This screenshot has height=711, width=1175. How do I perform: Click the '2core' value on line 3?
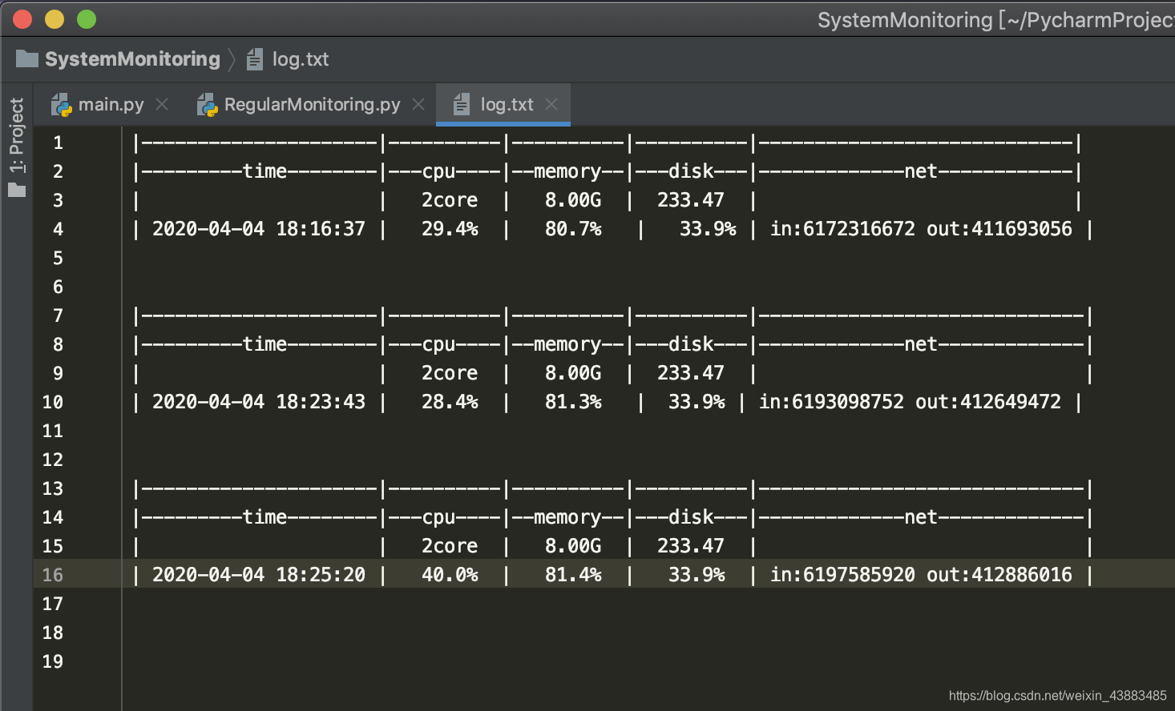(450, 200)
